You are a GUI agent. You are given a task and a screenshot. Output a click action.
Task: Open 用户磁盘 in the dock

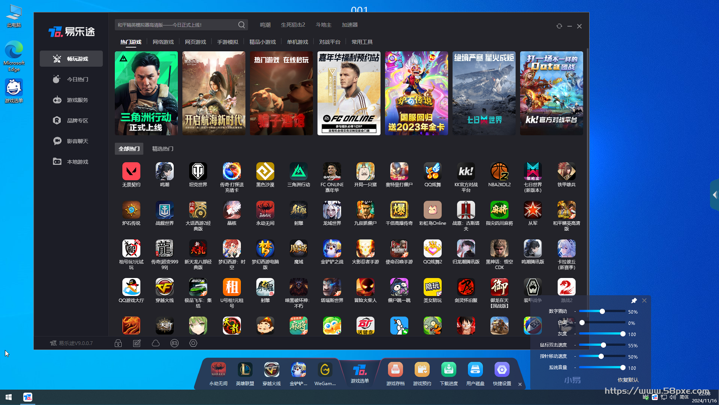click(475, 373)
